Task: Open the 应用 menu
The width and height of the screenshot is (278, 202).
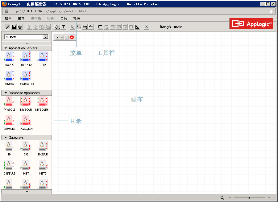Action: [x=8, y=18]
